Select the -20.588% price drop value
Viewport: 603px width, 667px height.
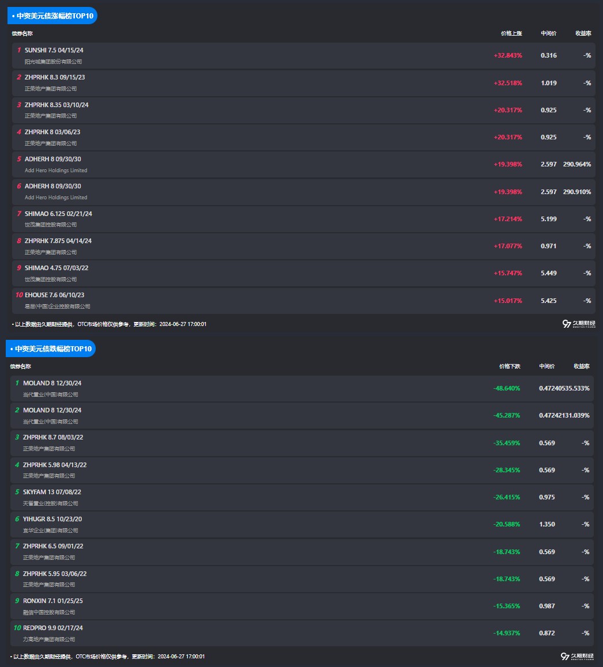pyautogui.click(x=506, y=525)
